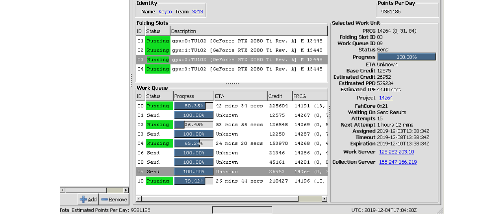Sort Folding Slots by Status column header
Screen dimensions: 504x214
(x=157, y=31)
